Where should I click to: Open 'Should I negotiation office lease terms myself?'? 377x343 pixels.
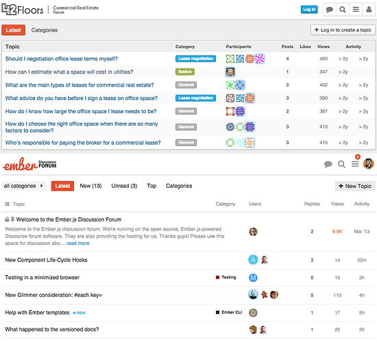point(62,59)
